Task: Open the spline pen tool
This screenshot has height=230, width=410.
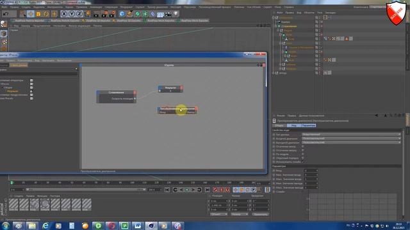Action: point(129,13)
